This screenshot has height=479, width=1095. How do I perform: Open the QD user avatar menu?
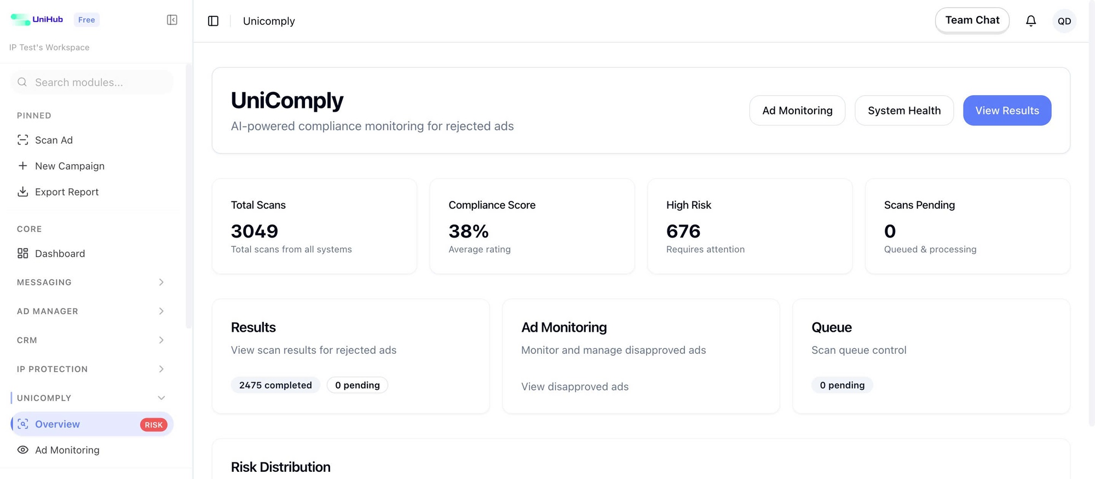[1064, 21]
